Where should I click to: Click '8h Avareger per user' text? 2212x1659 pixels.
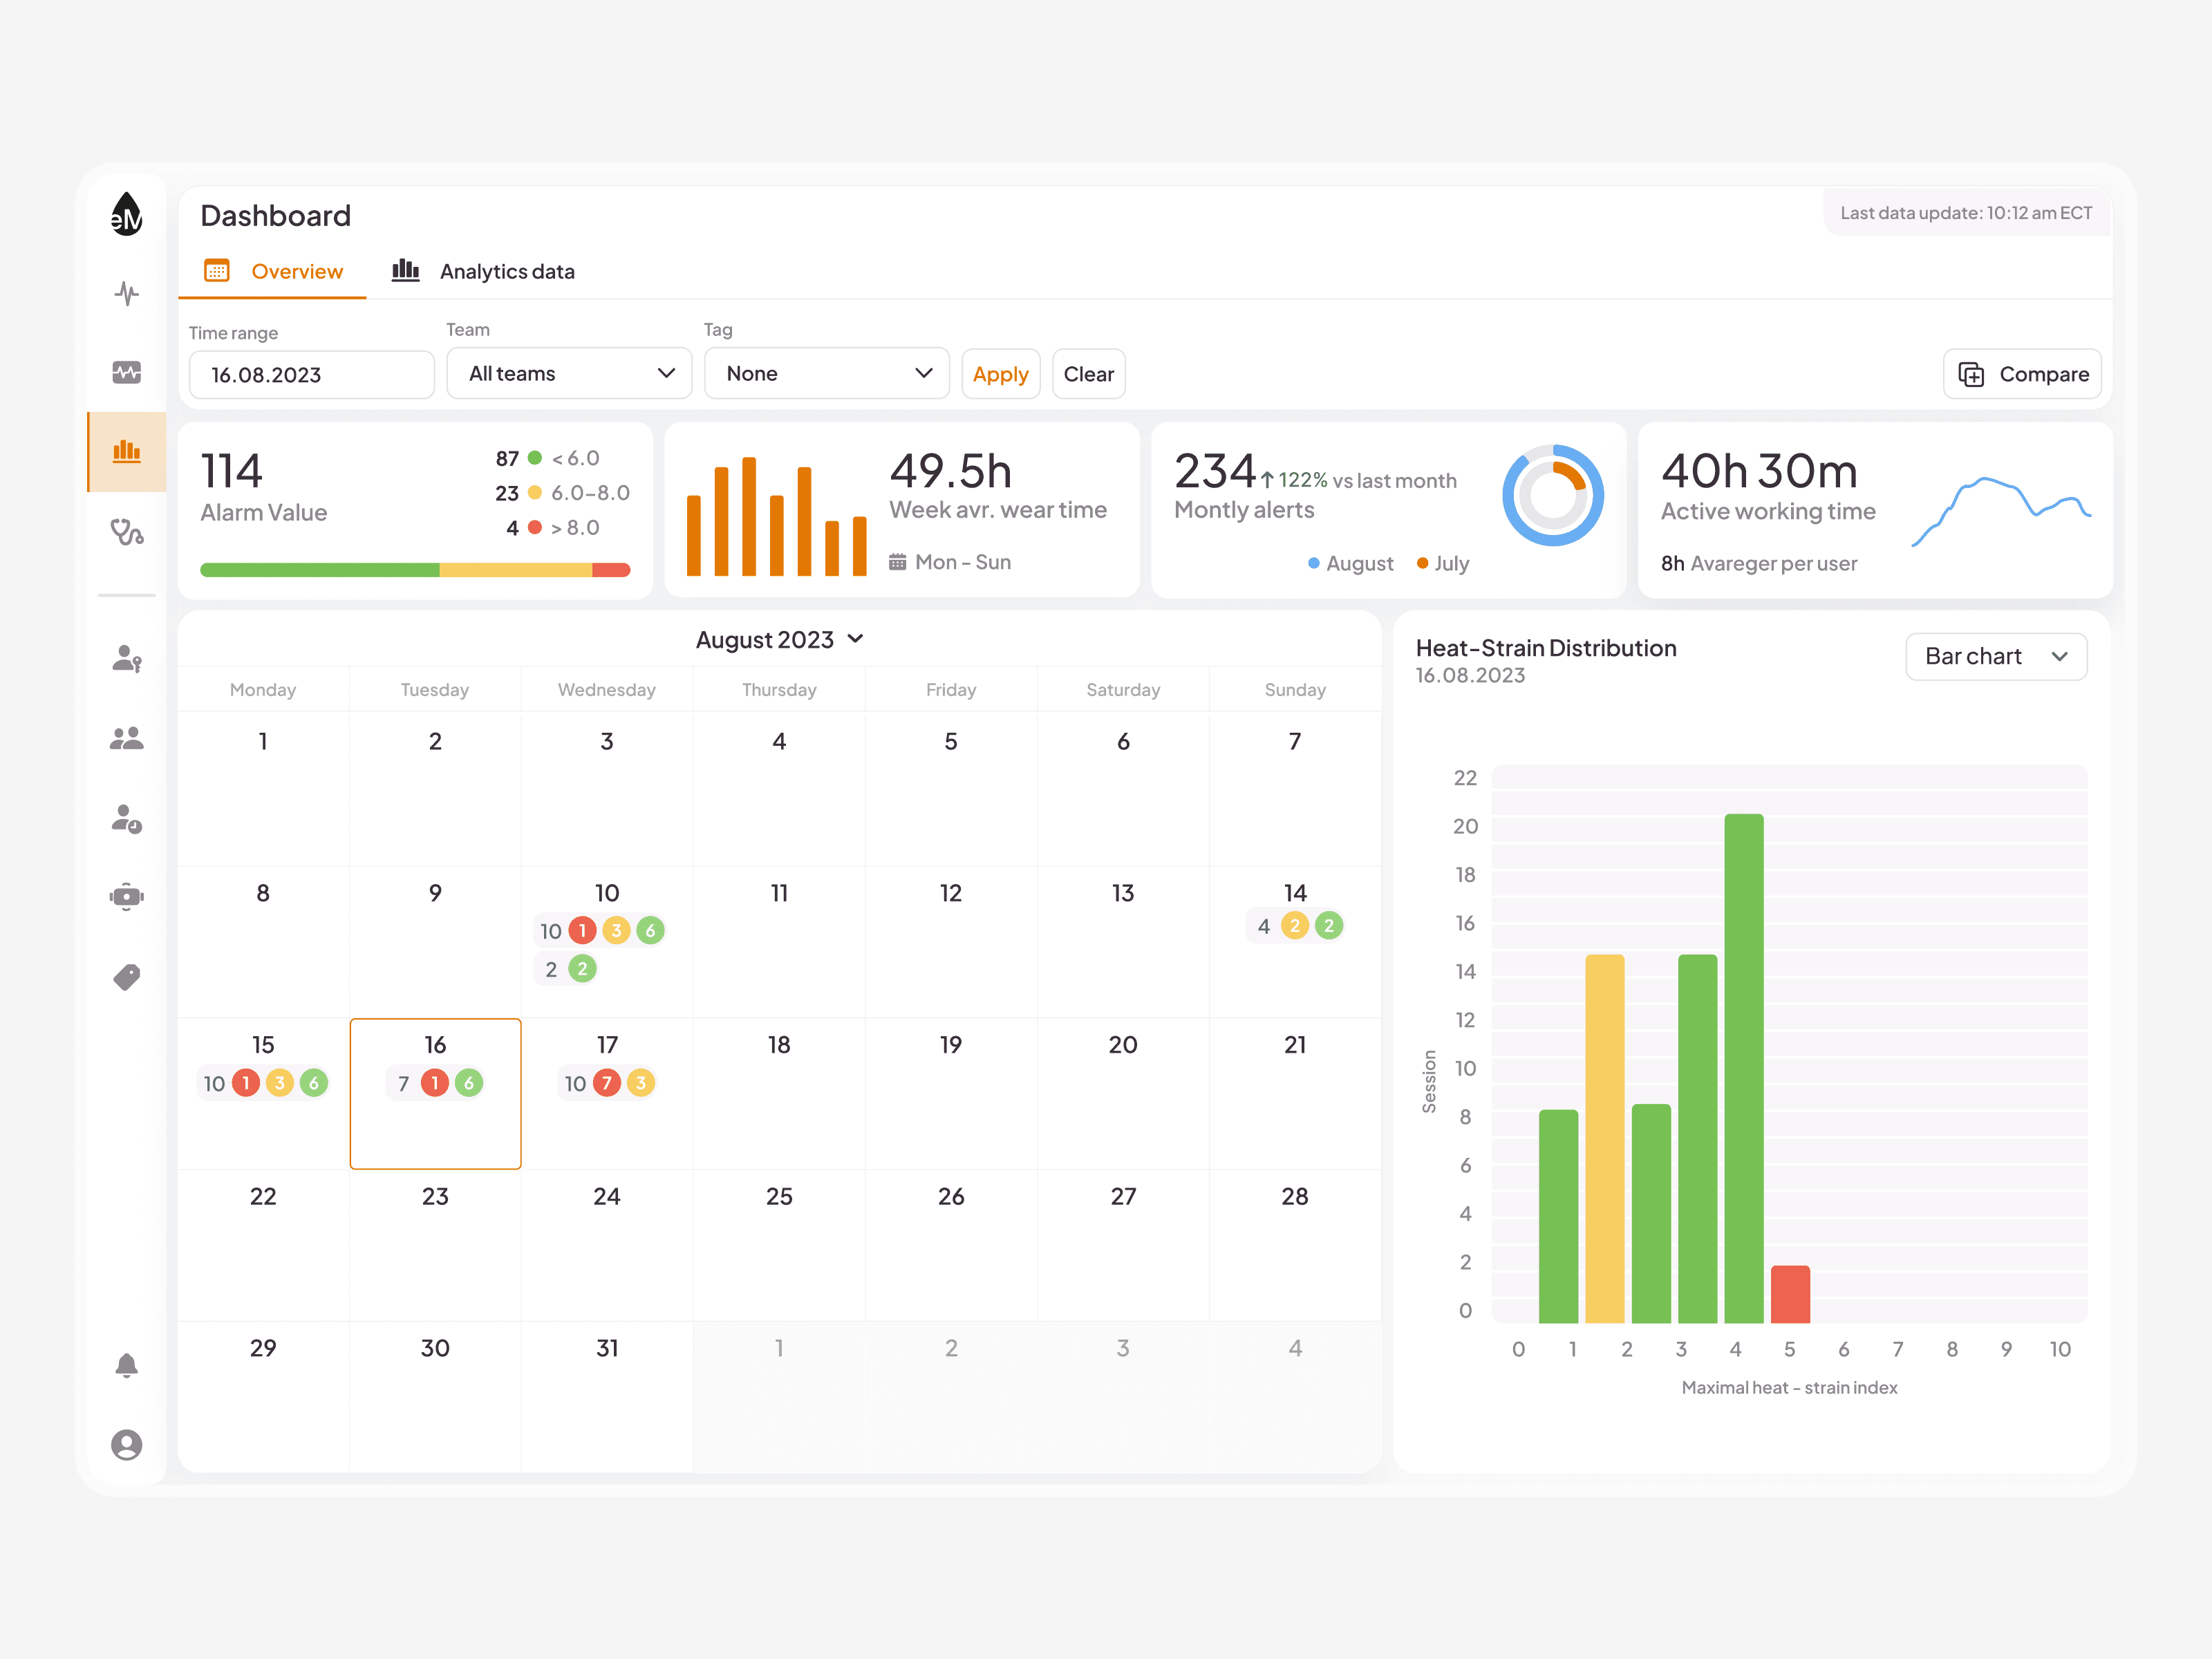pyautogui.click(x=1759, y=563)
